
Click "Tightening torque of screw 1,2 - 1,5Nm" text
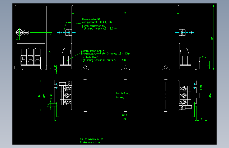click(x=103, y=60)
